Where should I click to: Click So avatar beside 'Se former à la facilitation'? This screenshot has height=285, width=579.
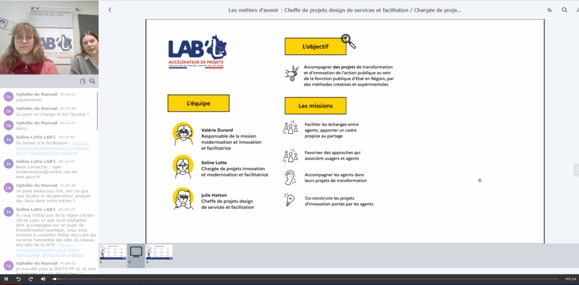point(8,139)
